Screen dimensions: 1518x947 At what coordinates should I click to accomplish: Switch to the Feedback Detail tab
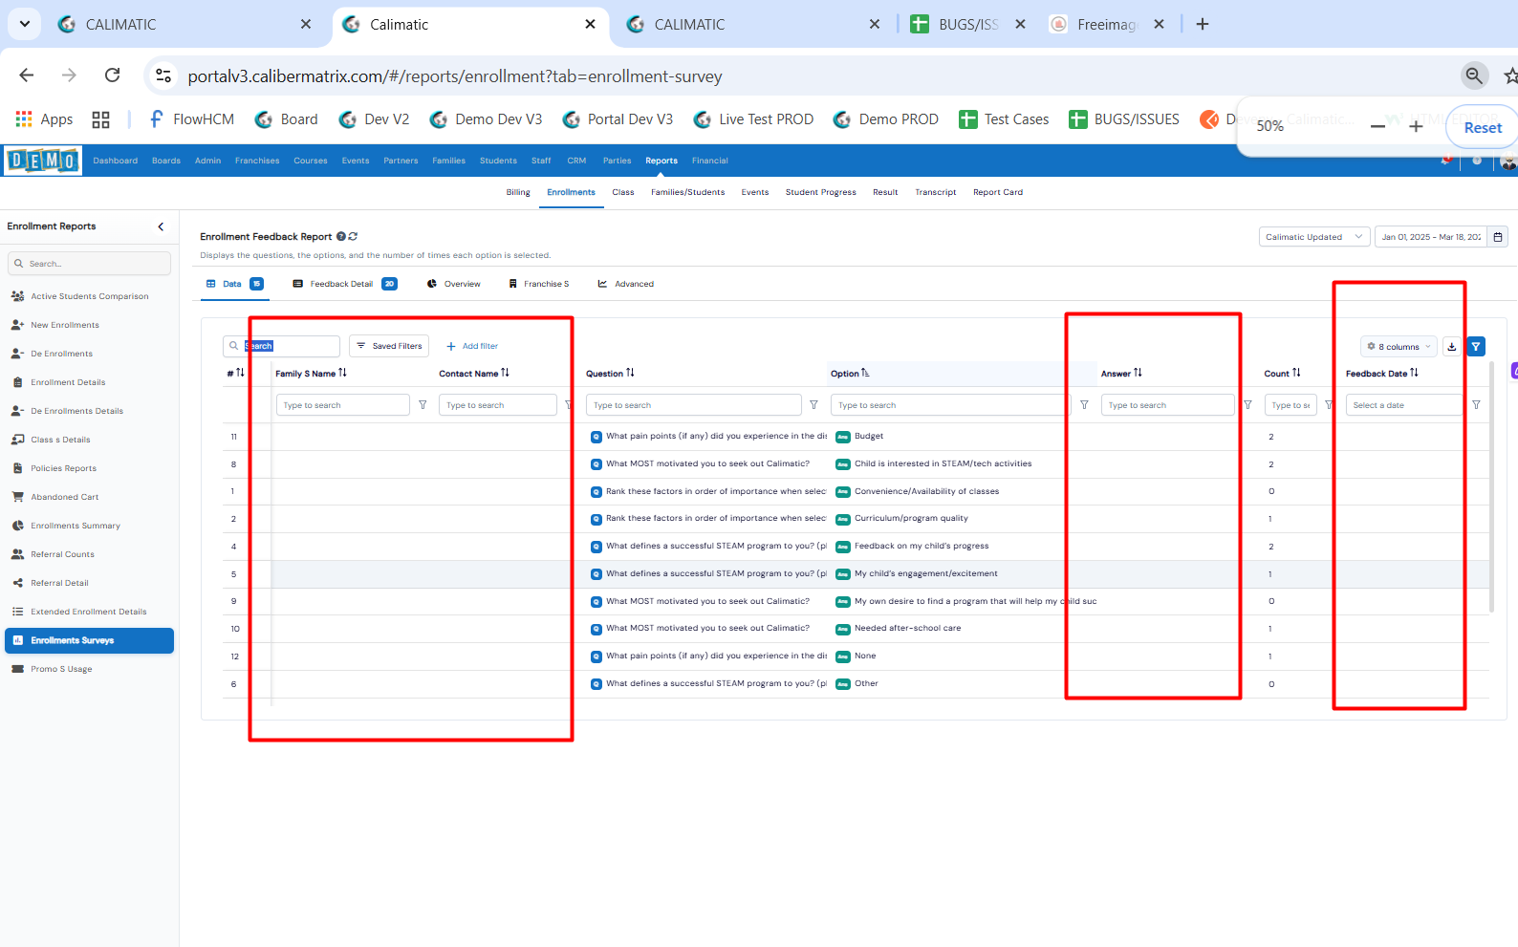coord(342,284)
